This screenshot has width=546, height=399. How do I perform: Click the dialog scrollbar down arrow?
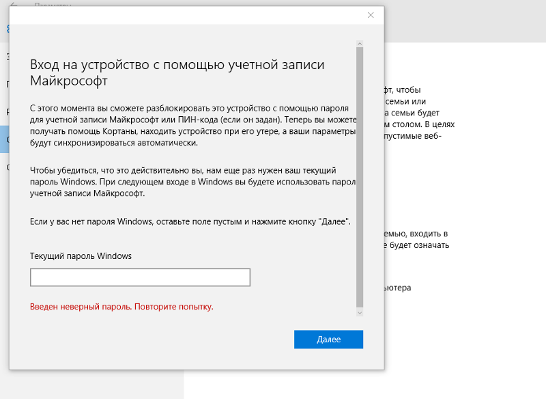360,313
